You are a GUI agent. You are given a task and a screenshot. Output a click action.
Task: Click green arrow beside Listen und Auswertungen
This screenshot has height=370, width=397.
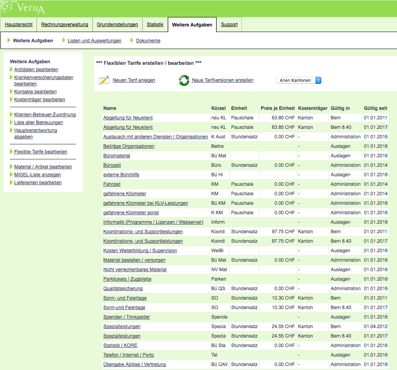(x=64, y=40)
